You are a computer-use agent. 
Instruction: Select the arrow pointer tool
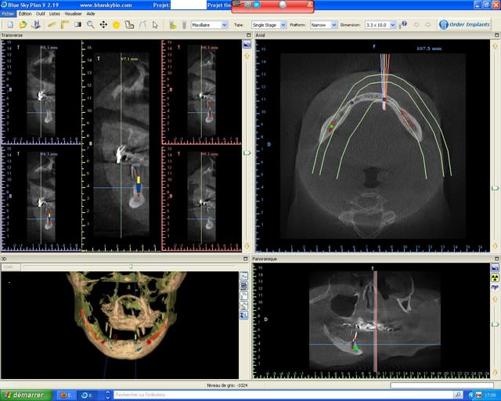click(x=155, y=24)
